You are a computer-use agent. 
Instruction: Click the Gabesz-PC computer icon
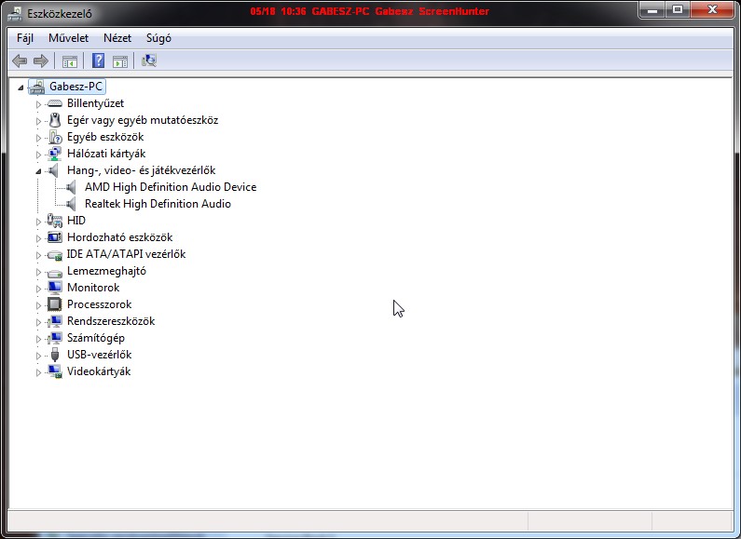pos(37,87)
